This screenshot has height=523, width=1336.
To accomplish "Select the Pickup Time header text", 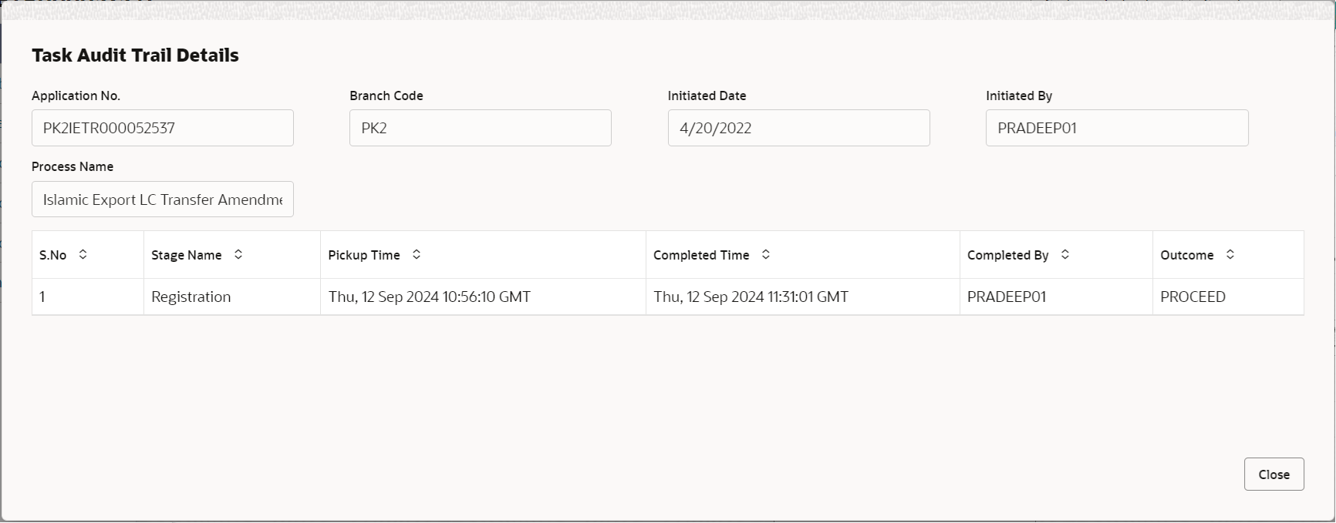I will pos(364,255).
